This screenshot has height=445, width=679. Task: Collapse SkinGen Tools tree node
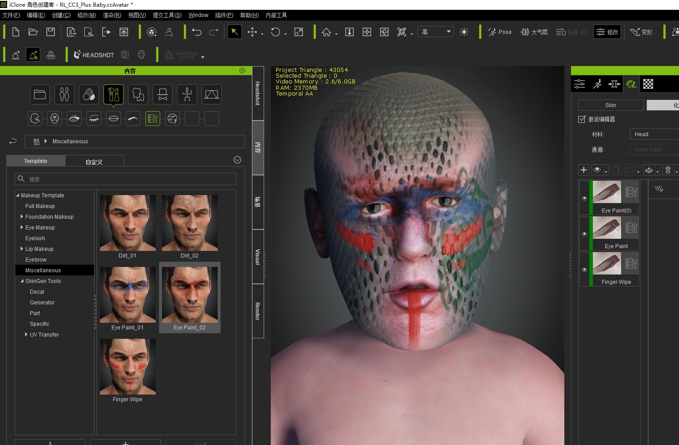click(x=22, y=281)
